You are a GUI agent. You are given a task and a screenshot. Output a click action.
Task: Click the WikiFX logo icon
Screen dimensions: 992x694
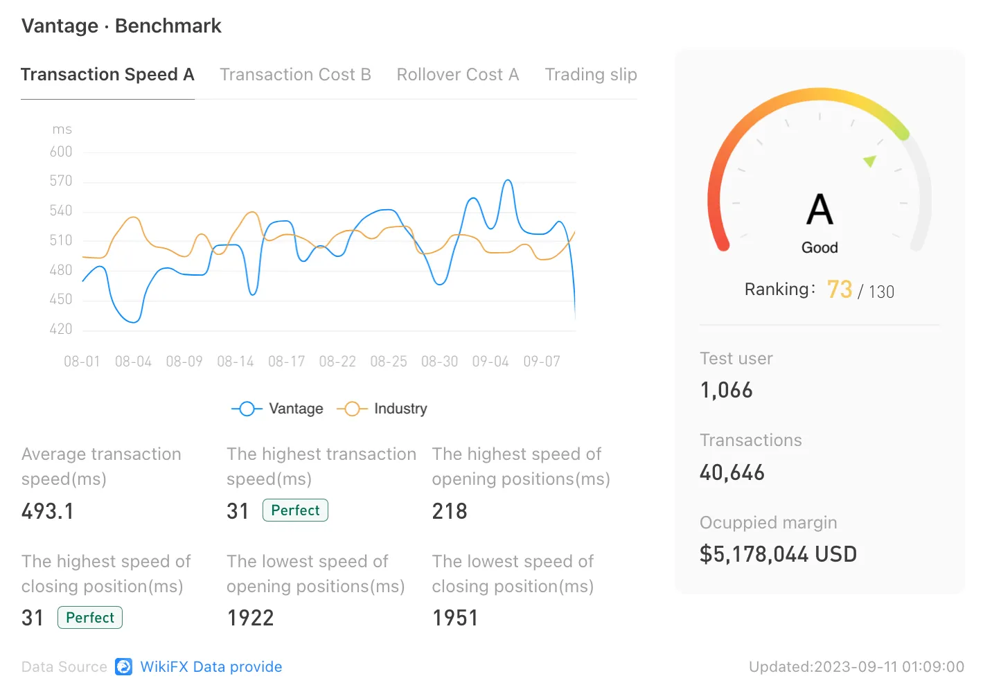coord(124,667)
